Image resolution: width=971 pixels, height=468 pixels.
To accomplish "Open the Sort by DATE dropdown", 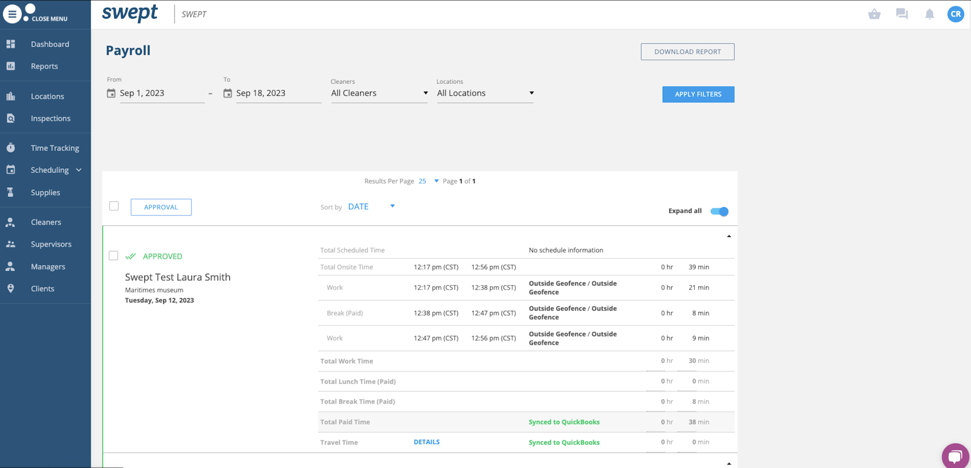I will [371, 207].
